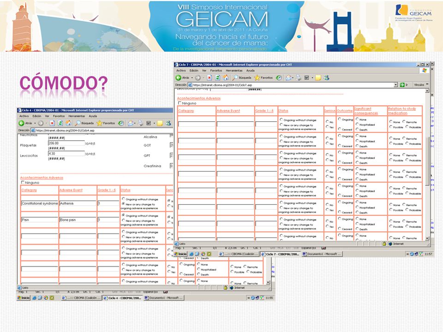Click the red Stop icon in Ciclo 4 window
Viewport: 443px width, 332px height.
(52, 123)
